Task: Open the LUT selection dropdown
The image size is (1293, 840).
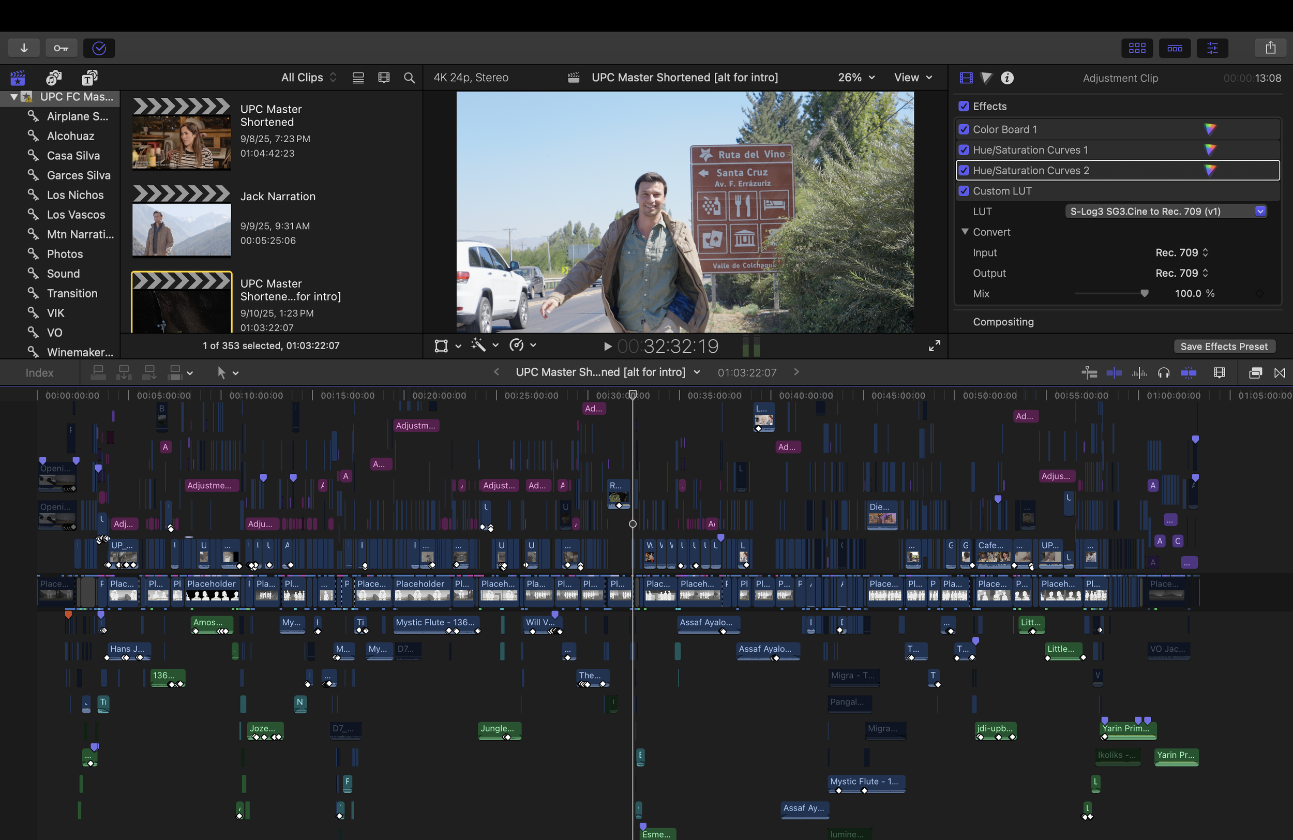Action: [1260, 212]
